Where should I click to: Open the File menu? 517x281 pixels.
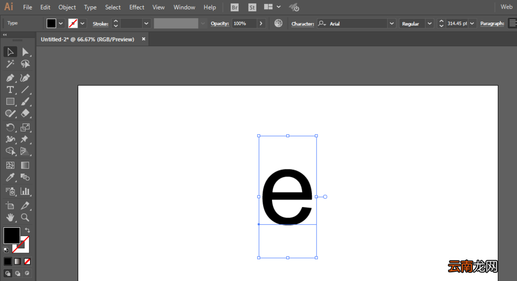pos(27,7)
